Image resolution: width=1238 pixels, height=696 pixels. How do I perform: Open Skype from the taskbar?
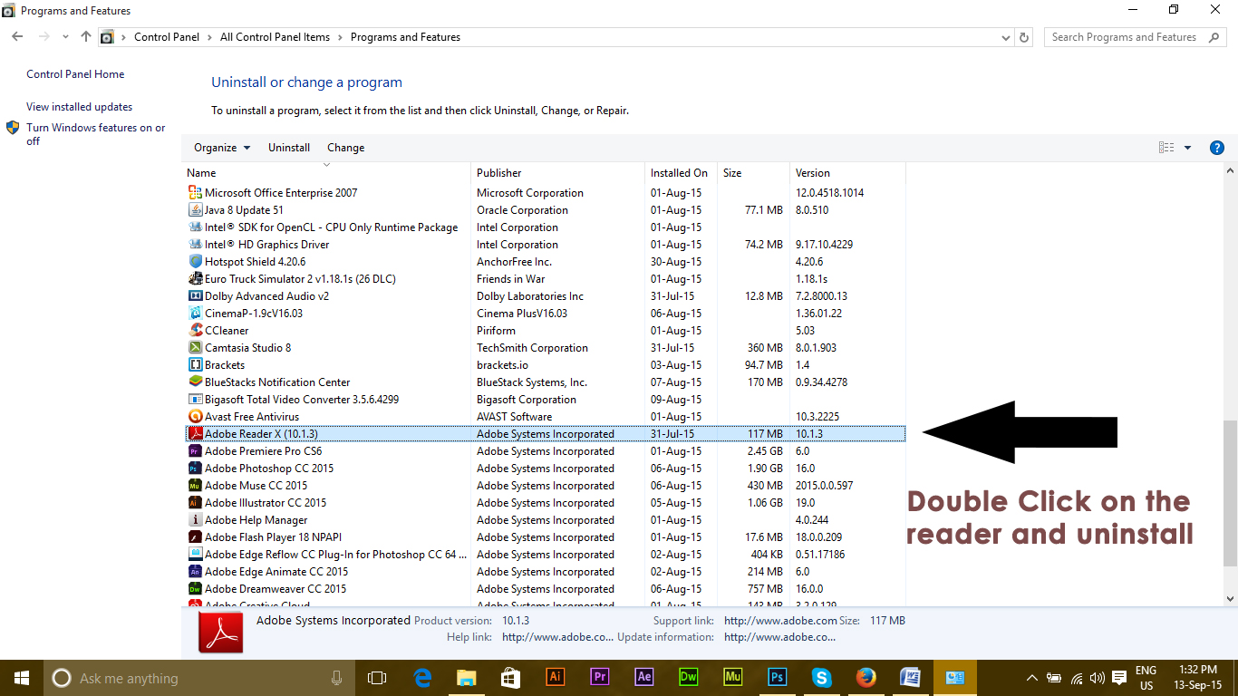pyautogui.click(x=821, y=677)
